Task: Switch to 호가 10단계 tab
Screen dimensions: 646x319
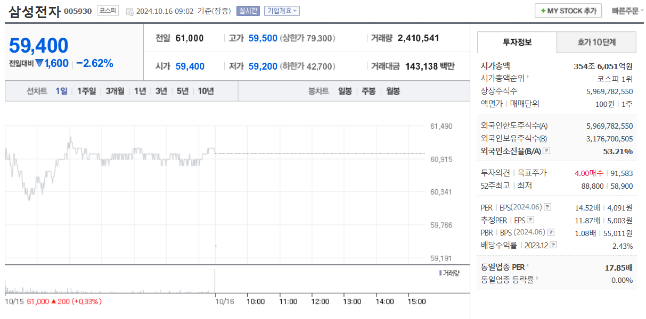Action: click(596, 42)
